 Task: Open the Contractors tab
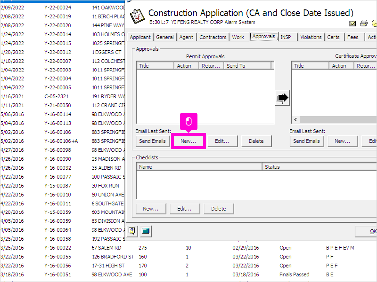[x=213, y=37]
